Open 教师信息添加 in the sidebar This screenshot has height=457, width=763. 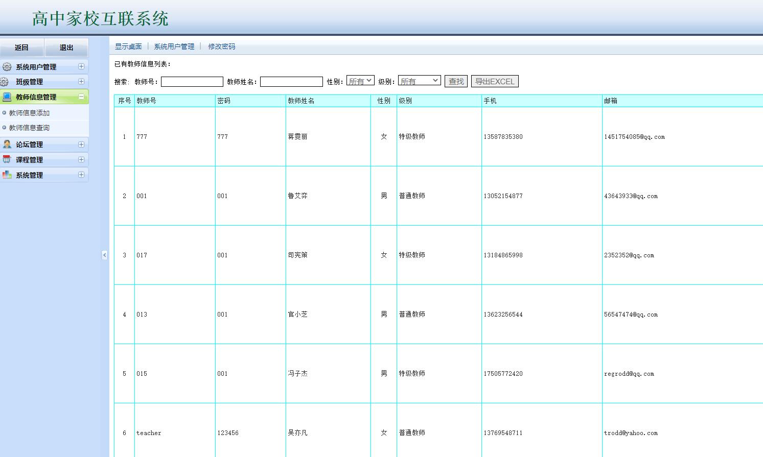(29, 113)
